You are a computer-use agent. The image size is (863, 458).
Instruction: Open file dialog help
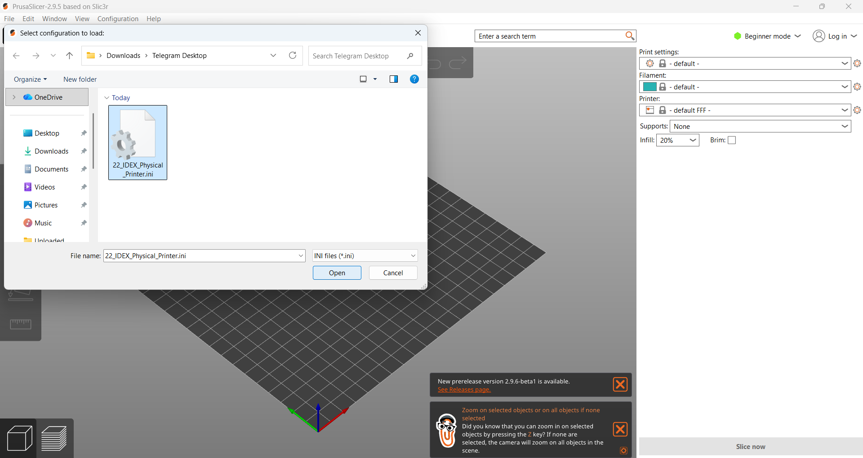coord(414,79)
